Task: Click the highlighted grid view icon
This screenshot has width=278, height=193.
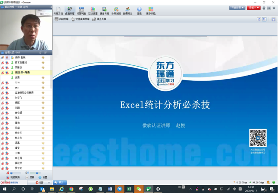Action: pos(264,19)
